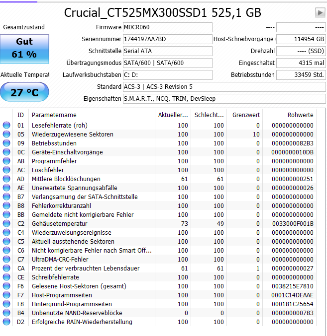
Task: Click the status orb for Aktuell ausstehende Sektoren
Action: 6,241
